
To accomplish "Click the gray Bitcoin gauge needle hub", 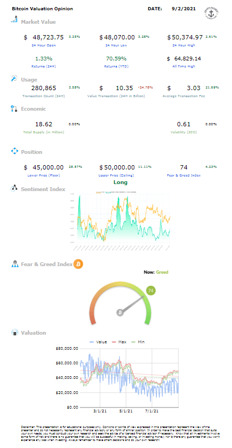I will point(120,313).
